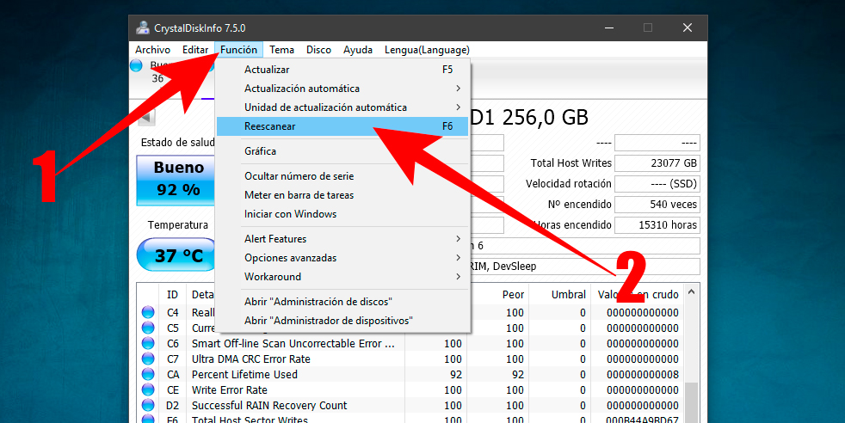Click the status orb in row CE

click(x=148, y=389)
